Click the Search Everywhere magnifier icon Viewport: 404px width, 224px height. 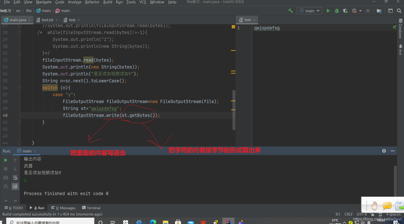click(399, 11)
